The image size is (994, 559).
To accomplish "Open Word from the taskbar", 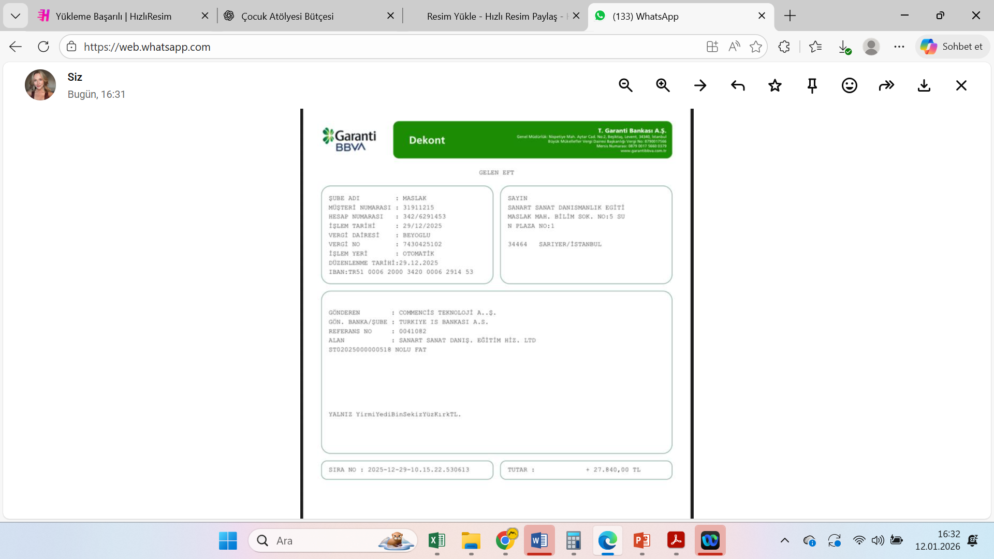I will (539, 541).
